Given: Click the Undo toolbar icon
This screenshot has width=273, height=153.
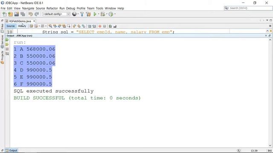Looking at the screenshot, I should click(31, 14).
